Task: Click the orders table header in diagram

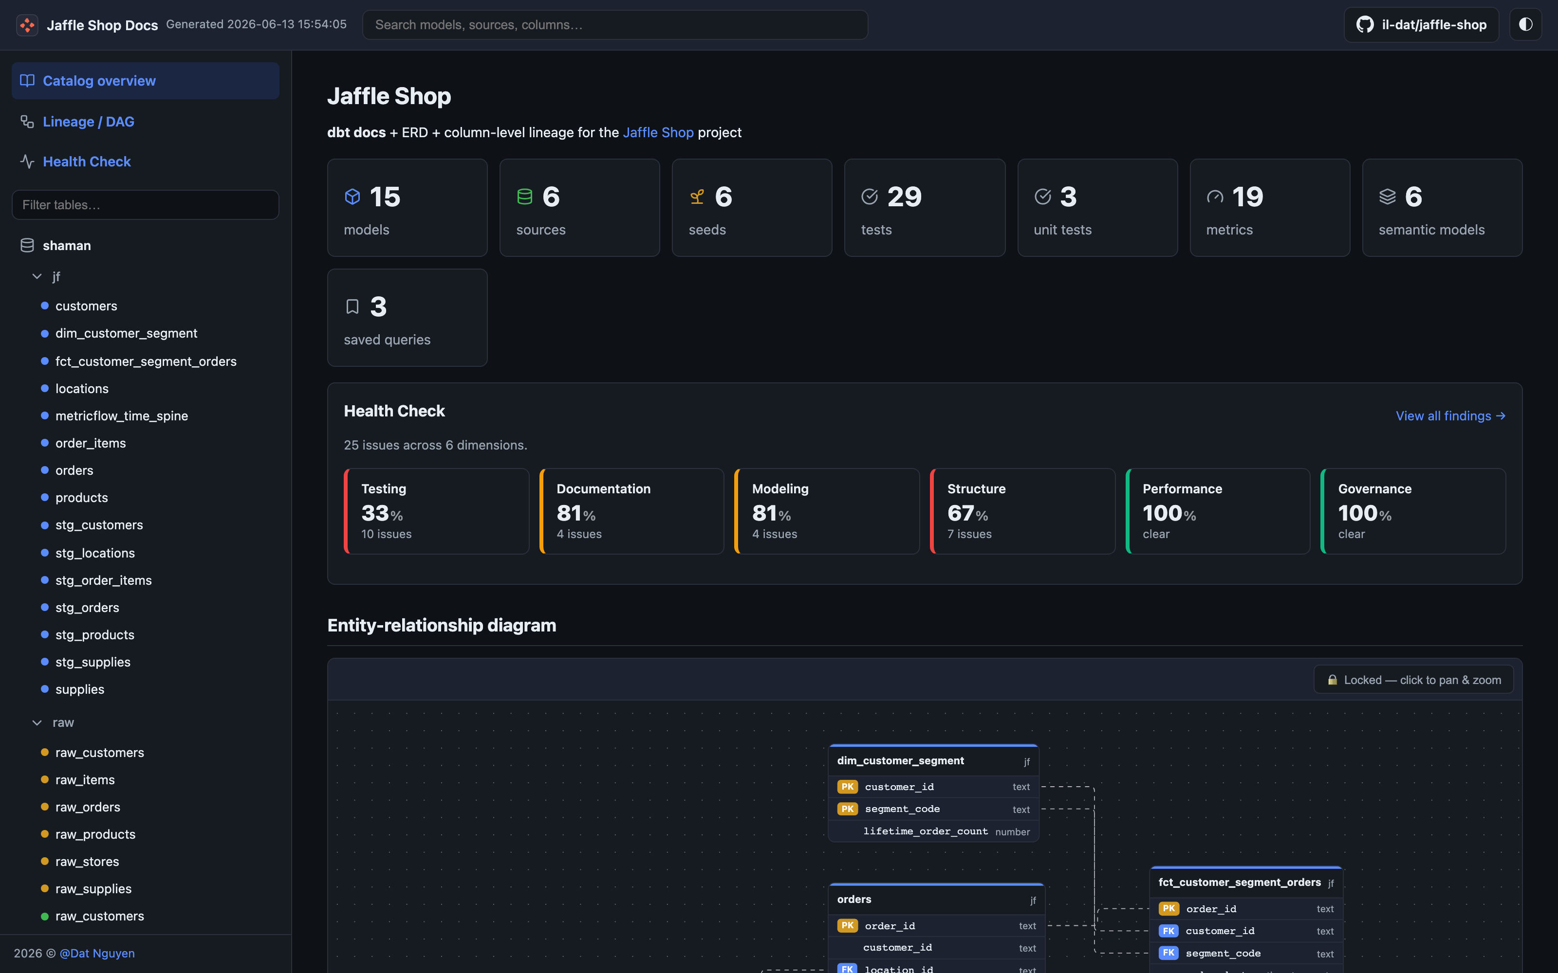Action: (x=936, y=900)
